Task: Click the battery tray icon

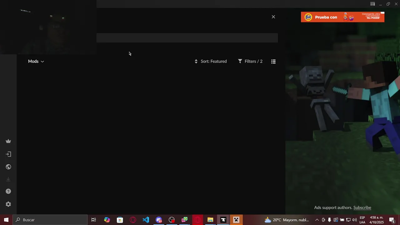Action: coord(342,220)
